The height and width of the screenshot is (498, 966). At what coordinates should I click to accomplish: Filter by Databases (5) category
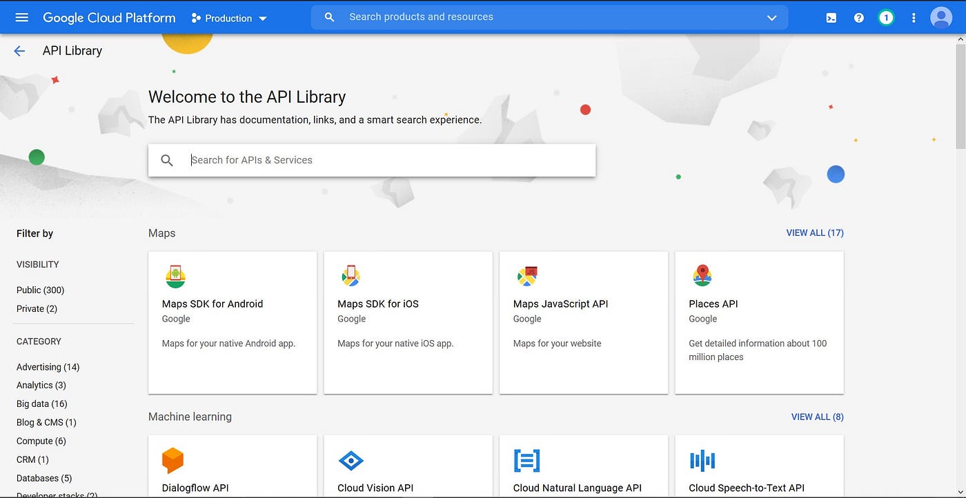44,478
